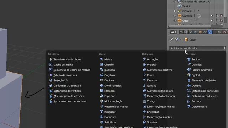Toggle Camera selectability arrow in outliner
Screen dimensions: 228x128
click(x=217, y=16)
